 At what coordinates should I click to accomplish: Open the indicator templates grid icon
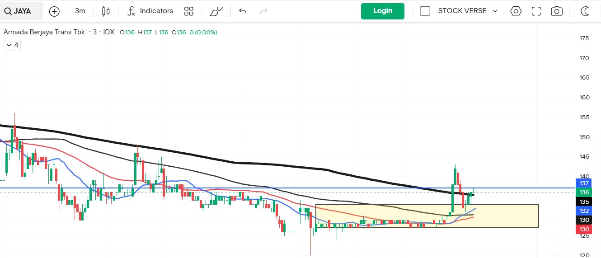coord(189,11)
